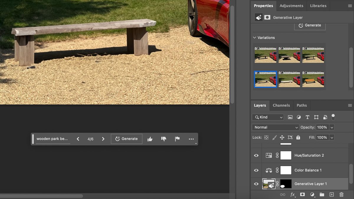
Task: Open the Adjustments tab
Action: [291, 6]
